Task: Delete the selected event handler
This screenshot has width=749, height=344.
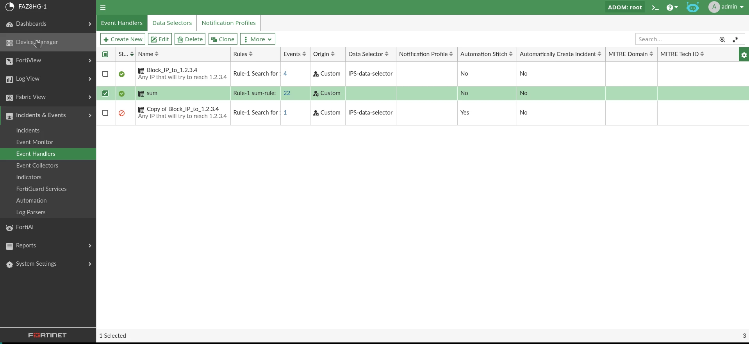Action: (190, 39)
